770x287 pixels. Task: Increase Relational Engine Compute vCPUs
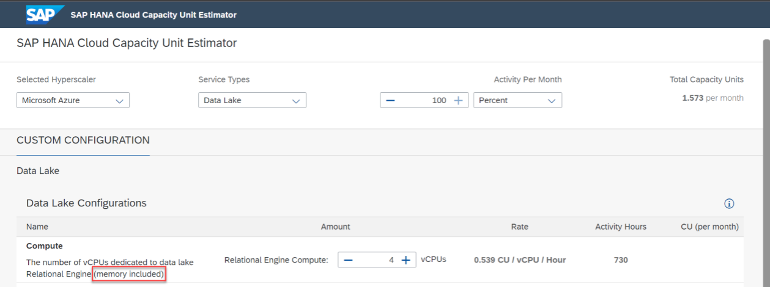click(x=405, y=260)
